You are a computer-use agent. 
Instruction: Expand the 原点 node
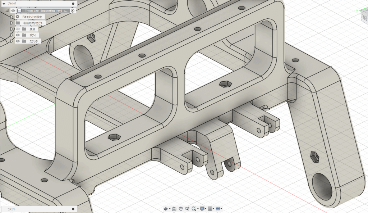pyautogui.click(x=11, y=29)
